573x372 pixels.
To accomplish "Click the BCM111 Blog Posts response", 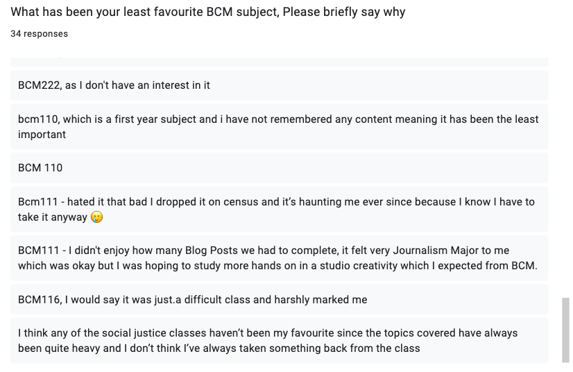I will point(277,258).
